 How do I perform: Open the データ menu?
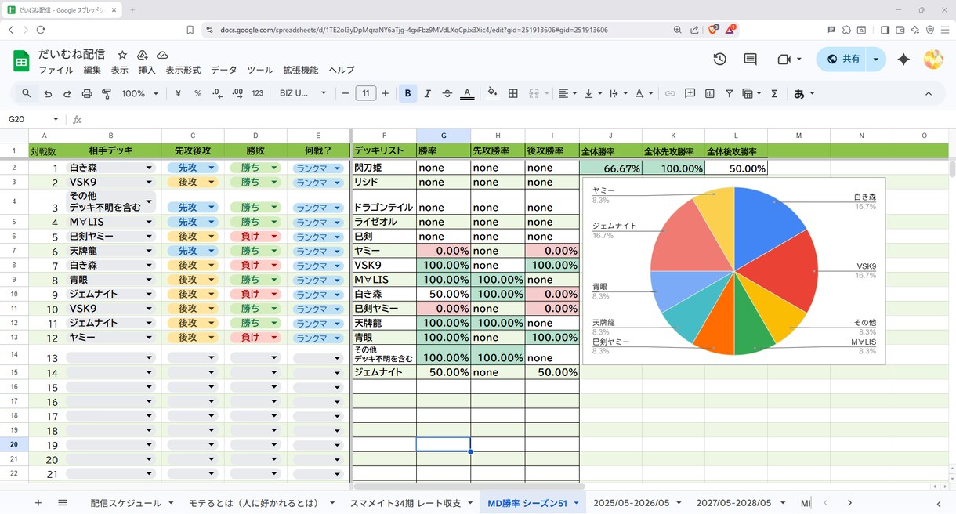point(223,70)
